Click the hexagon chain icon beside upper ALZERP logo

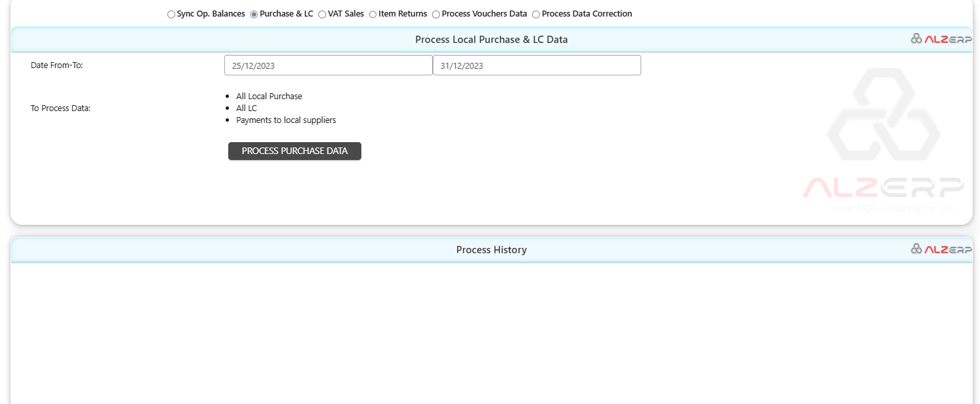(x=916, y=38)
